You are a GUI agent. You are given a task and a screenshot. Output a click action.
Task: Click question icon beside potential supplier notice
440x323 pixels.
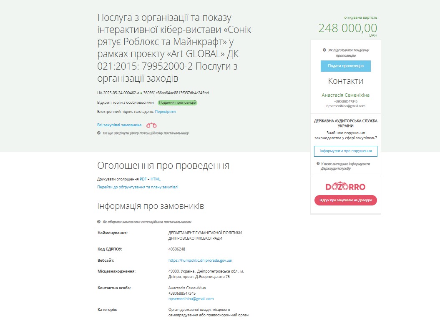pyautogui.click(x=99, y=133)
